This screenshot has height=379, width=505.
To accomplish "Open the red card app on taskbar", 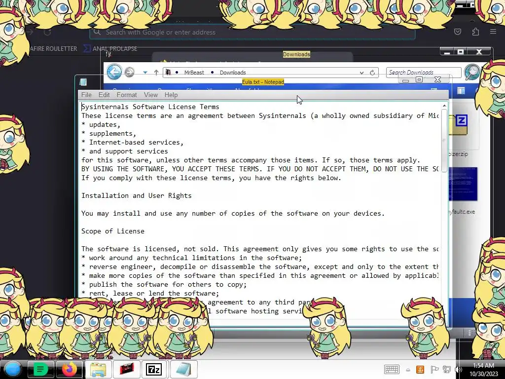I will click(127, 369).
